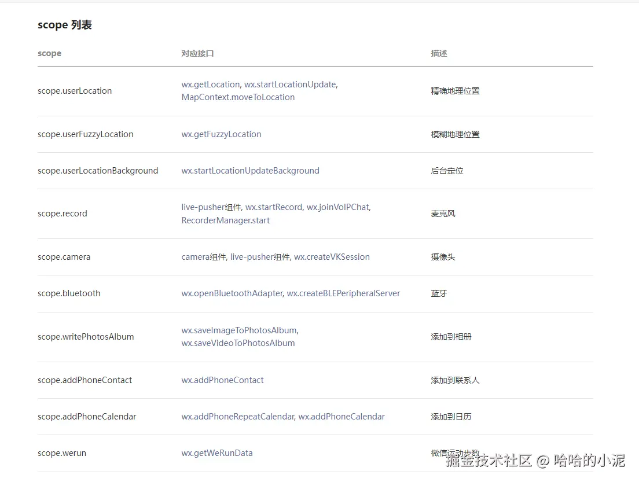
Task: Open the wx.saveVideoToPhotosAlbum link
Action: pyautogui.click(x=238, y=343)
